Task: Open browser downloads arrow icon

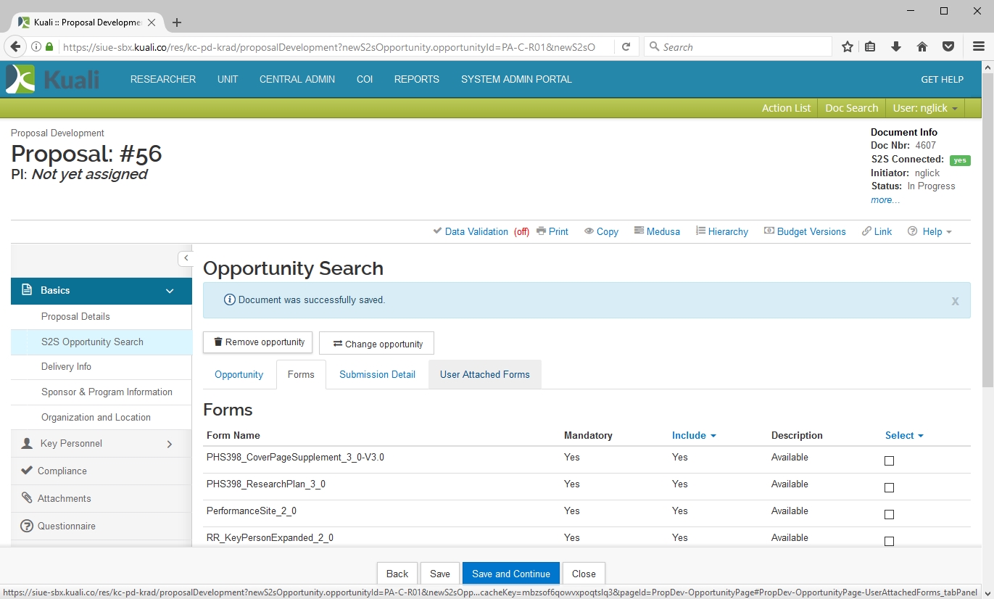Action: point(896,47)
